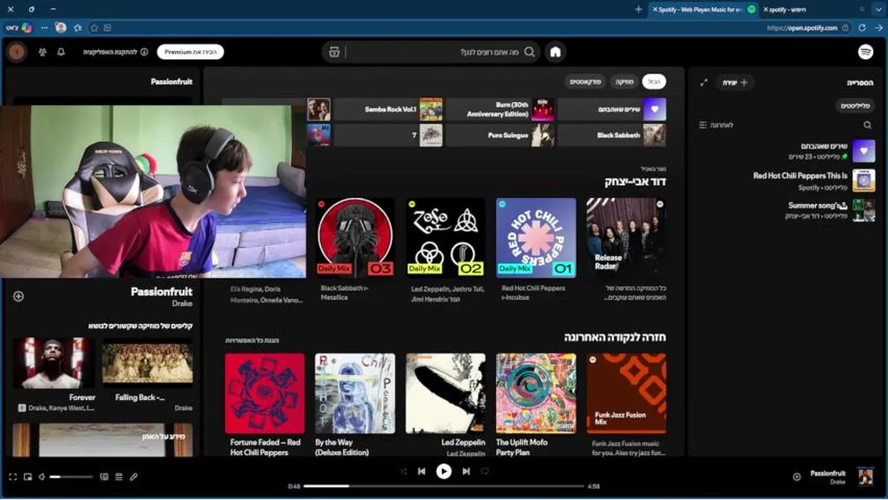The image size is (888, 500).
Task: Select the 'All' filter chip
Action: (654, 82)
